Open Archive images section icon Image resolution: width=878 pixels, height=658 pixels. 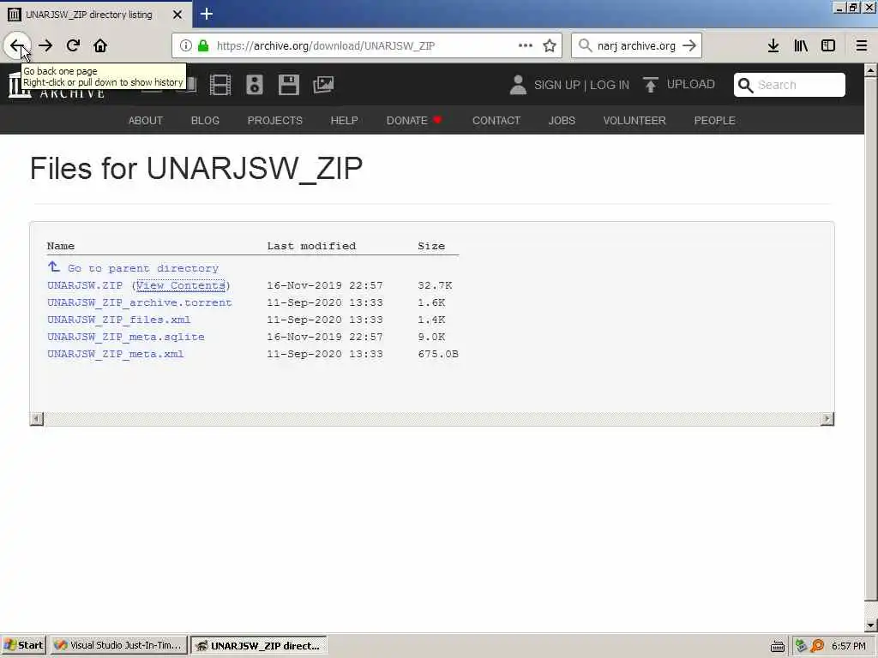click(323, 85)
